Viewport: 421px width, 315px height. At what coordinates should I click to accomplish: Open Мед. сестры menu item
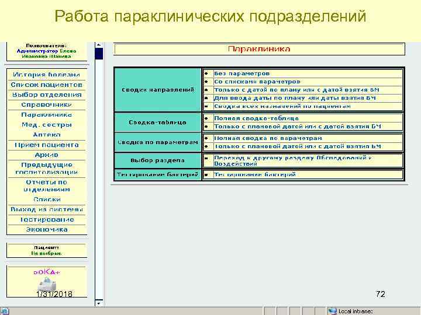(46, 125)
